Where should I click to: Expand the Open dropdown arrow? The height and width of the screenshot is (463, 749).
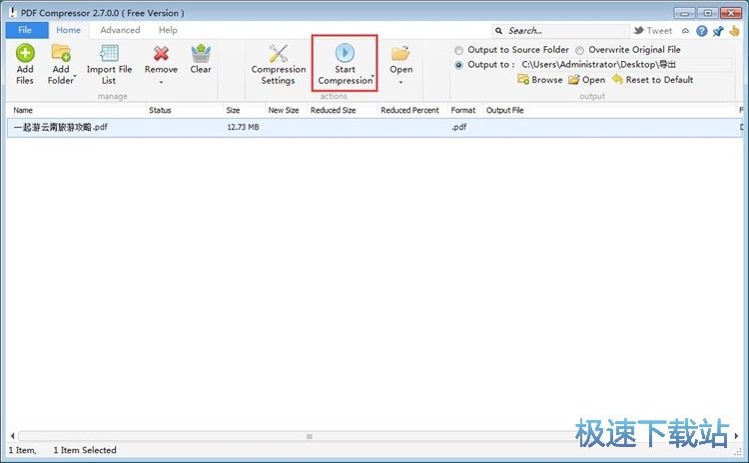coord(400,82)
